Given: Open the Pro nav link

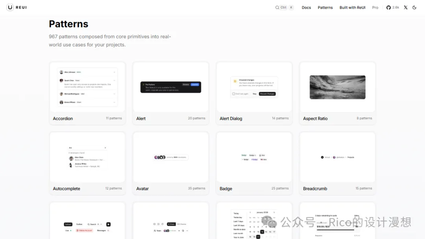Looking at the screenshot, I should (x=375, y=7).
